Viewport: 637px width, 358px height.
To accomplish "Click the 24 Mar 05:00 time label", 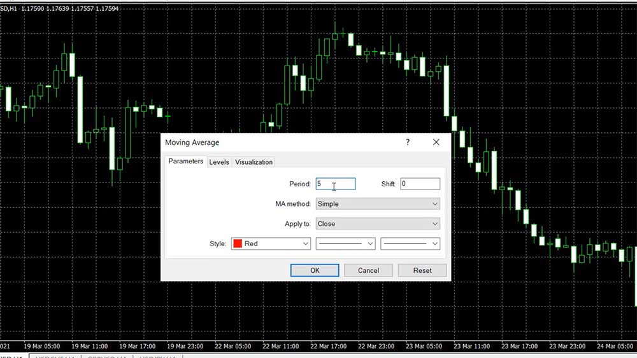I will (615, 347).
